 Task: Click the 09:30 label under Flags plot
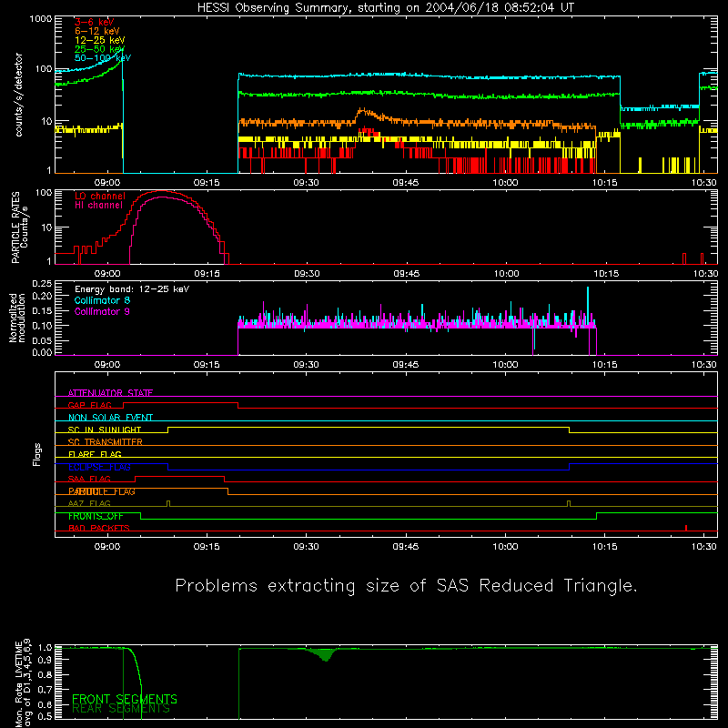click(306, 547)
